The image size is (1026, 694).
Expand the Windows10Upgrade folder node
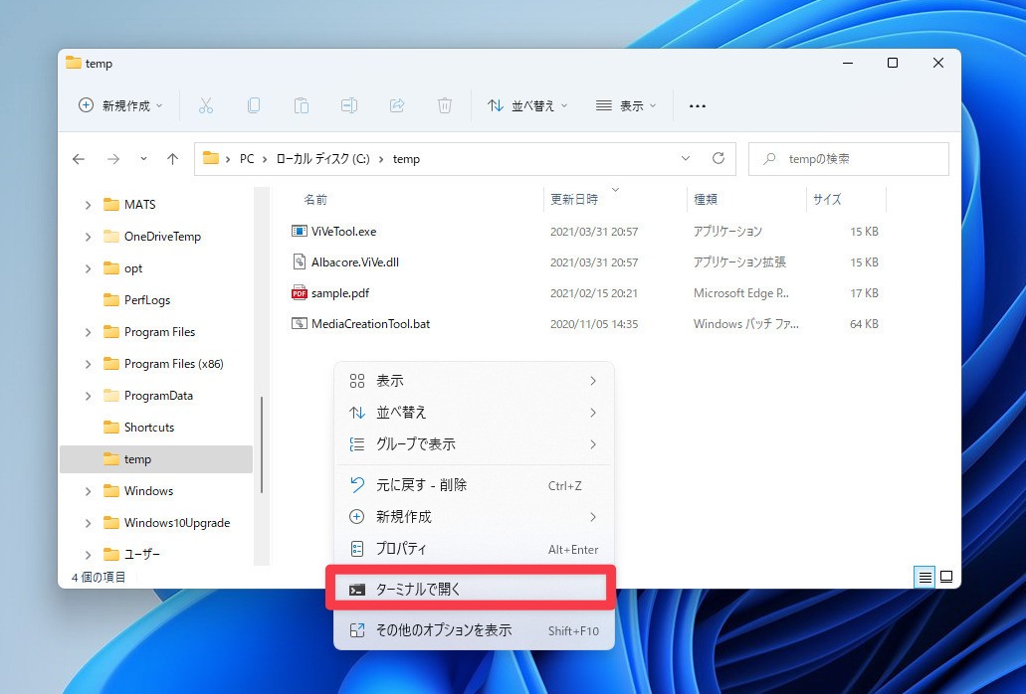(x=88, y=523)
